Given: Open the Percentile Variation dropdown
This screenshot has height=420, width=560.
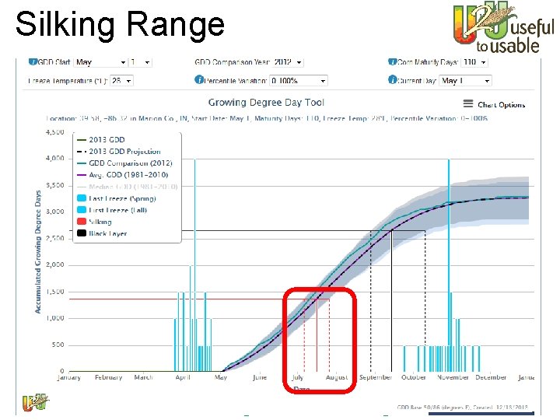Looking at the screenshot, I should [298, 81].
